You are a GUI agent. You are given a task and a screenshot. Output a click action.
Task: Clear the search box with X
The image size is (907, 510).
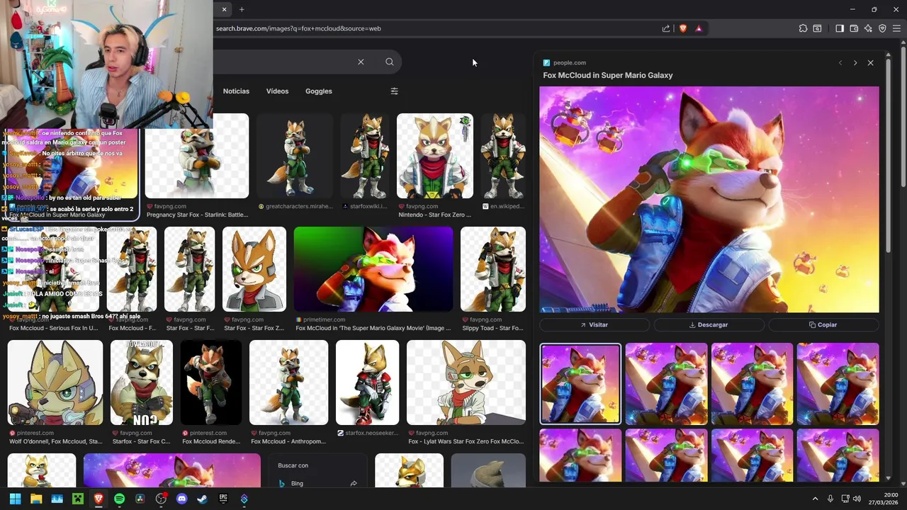coord(361,62)
